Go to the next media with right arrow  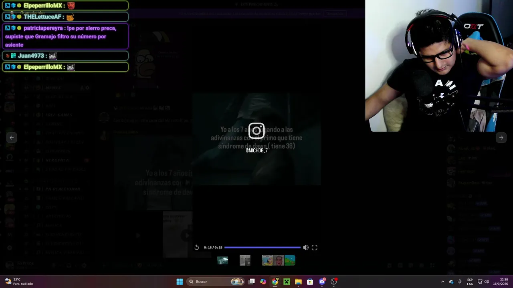coord(501,138)
